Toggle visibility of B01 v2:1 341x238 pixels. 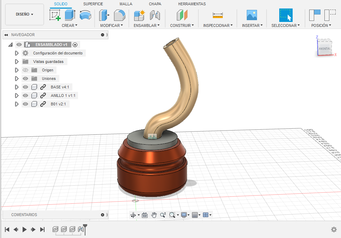25,104
